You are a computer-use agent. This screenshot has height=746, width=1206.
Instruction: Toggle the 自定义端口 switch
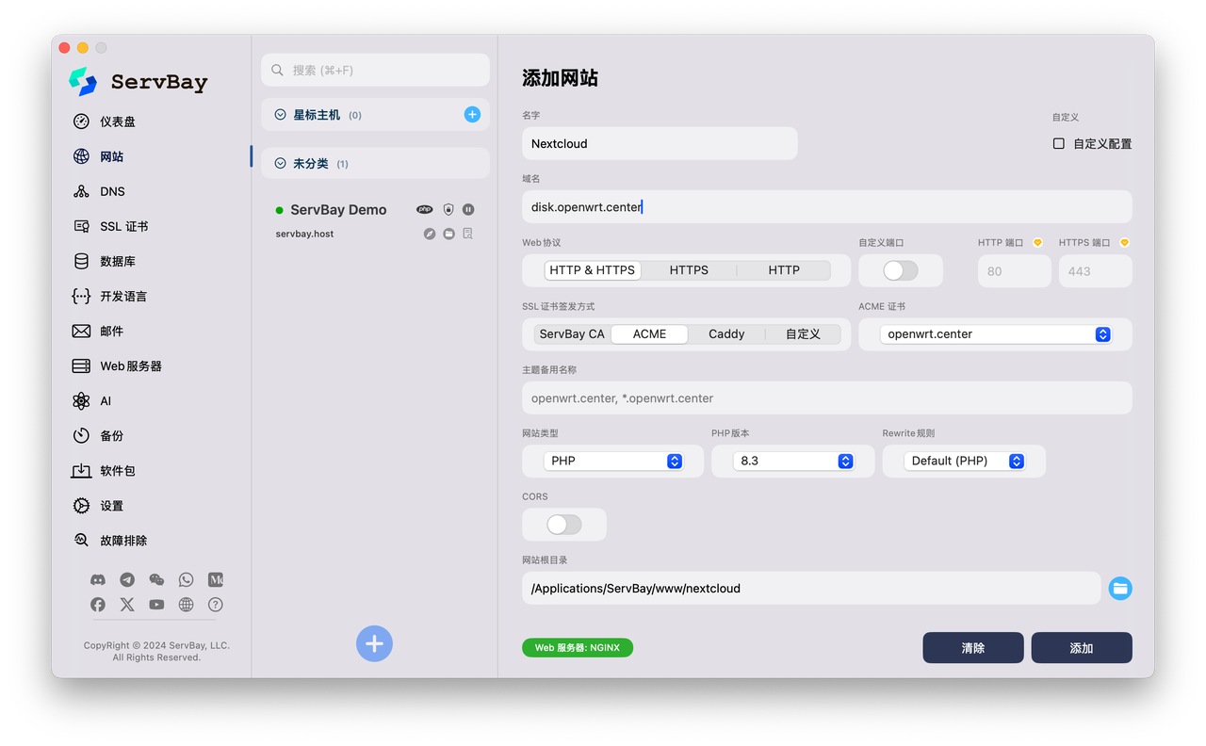[x=900, y=270]
